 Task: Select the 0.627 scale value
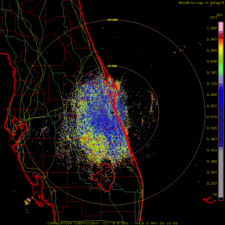coord(212,106)
